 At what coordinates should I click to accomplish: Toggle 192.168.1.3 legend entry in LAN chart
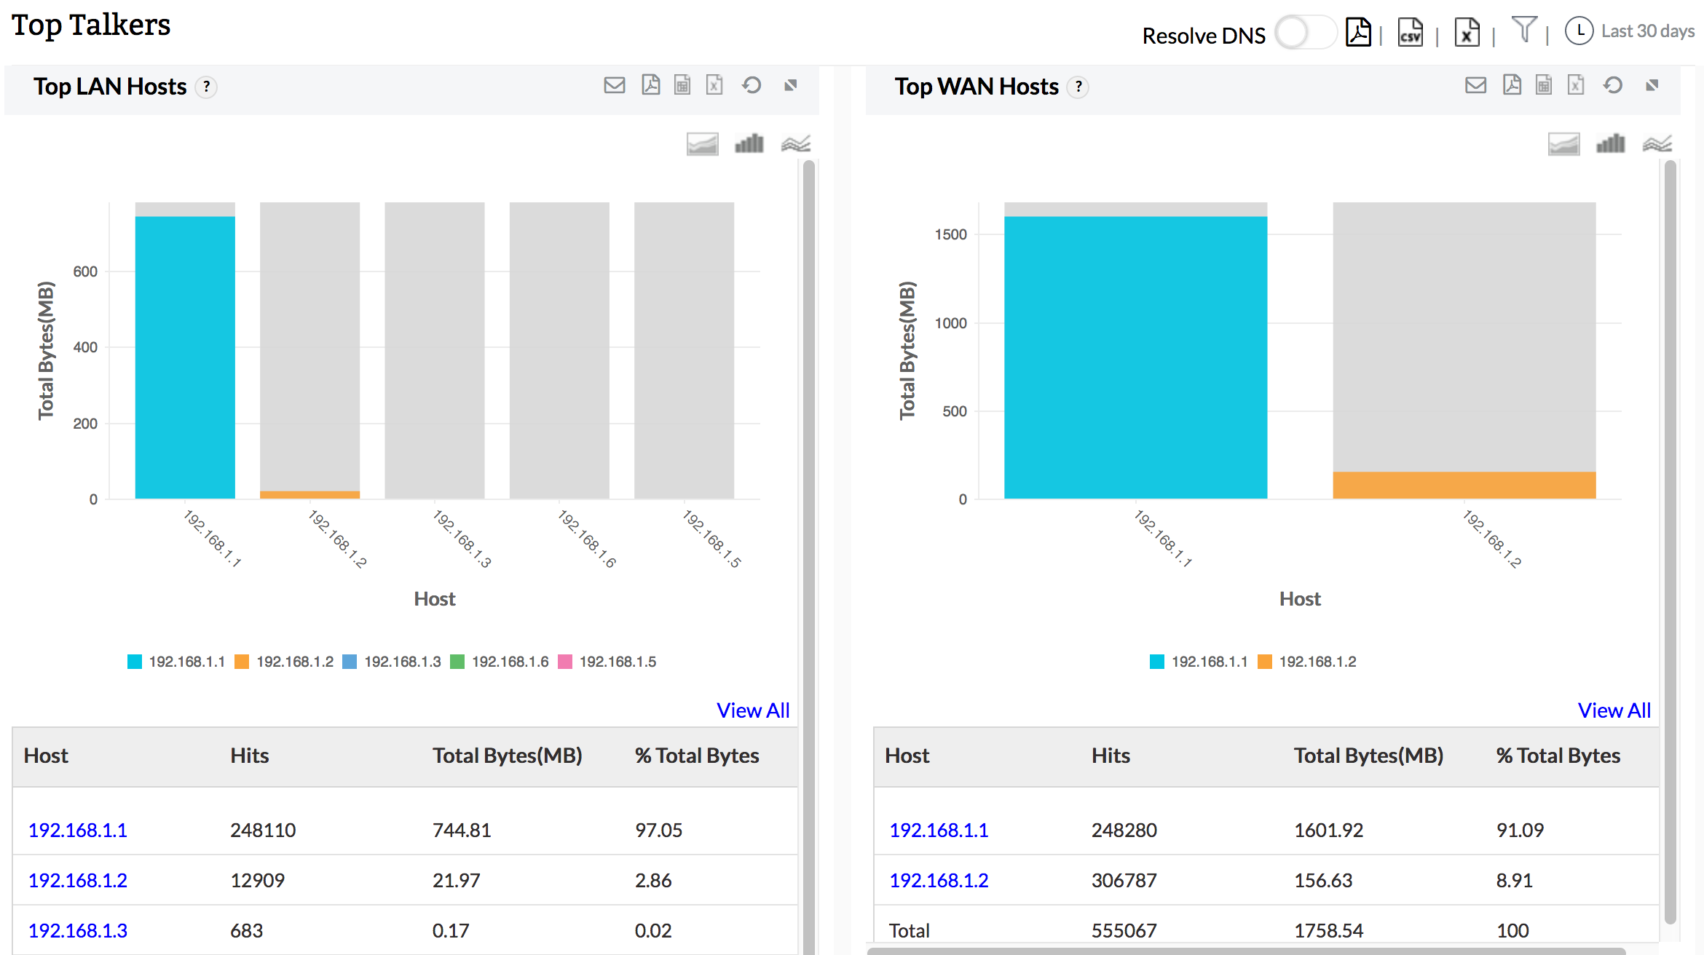(402, 662)
